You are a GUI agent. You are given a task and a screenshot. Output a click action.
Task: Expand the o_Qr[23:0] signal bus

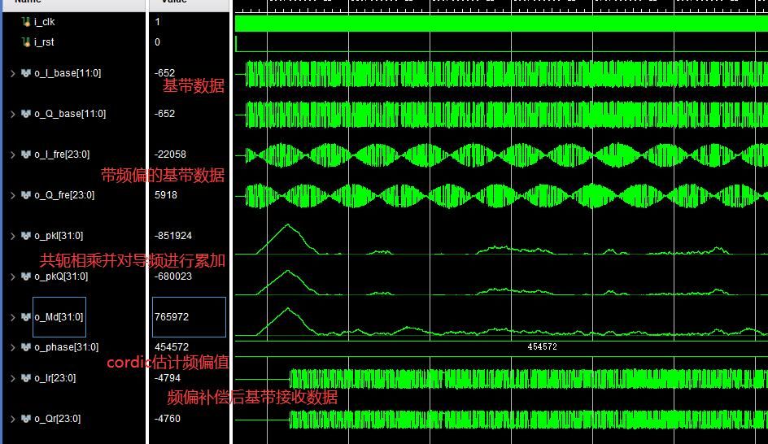click(13, 419)
